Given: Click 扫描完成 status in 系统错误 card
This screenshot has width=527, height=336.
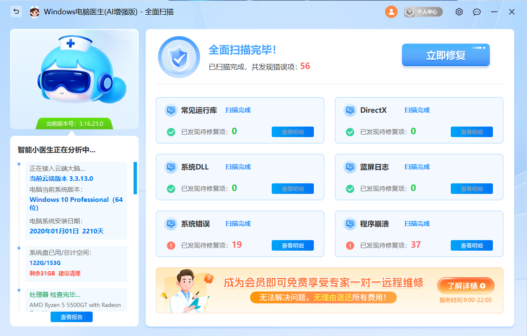Looking at the screenshot, I should point(238,224).
